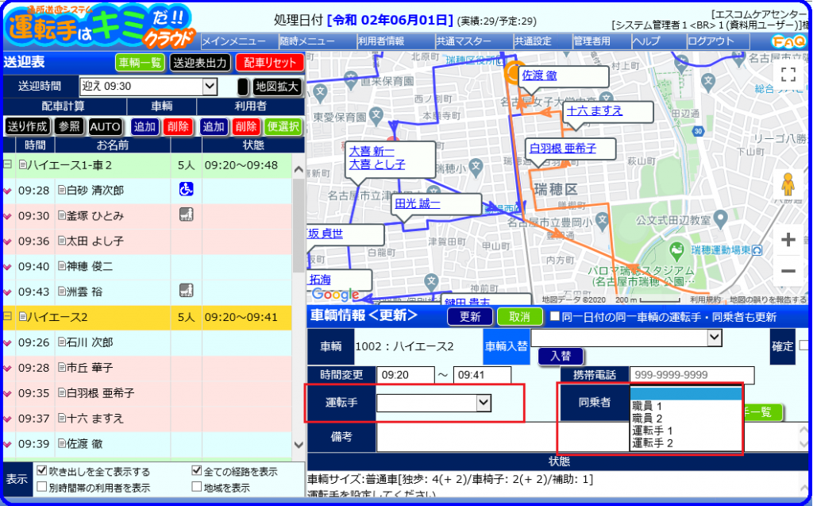Click document icon beside 石川 次郎
The image size is (813, 506).
point(62,342)
